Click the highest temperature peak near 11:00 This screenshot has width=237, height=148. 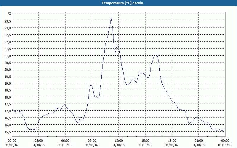tap(111, 18)
